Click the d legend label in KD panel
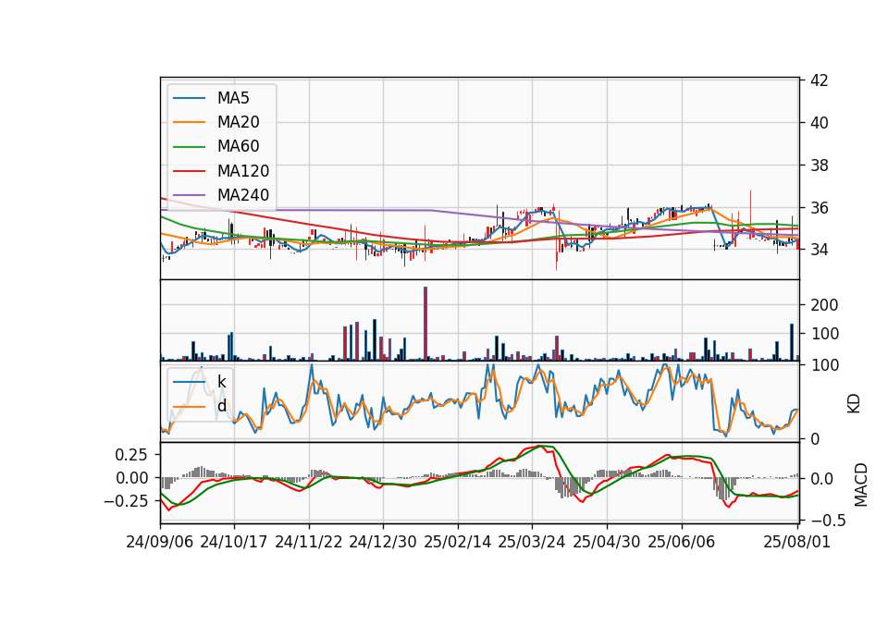This screenshot has width=888, height=638. pyautogui.click(x=222, y=407)
